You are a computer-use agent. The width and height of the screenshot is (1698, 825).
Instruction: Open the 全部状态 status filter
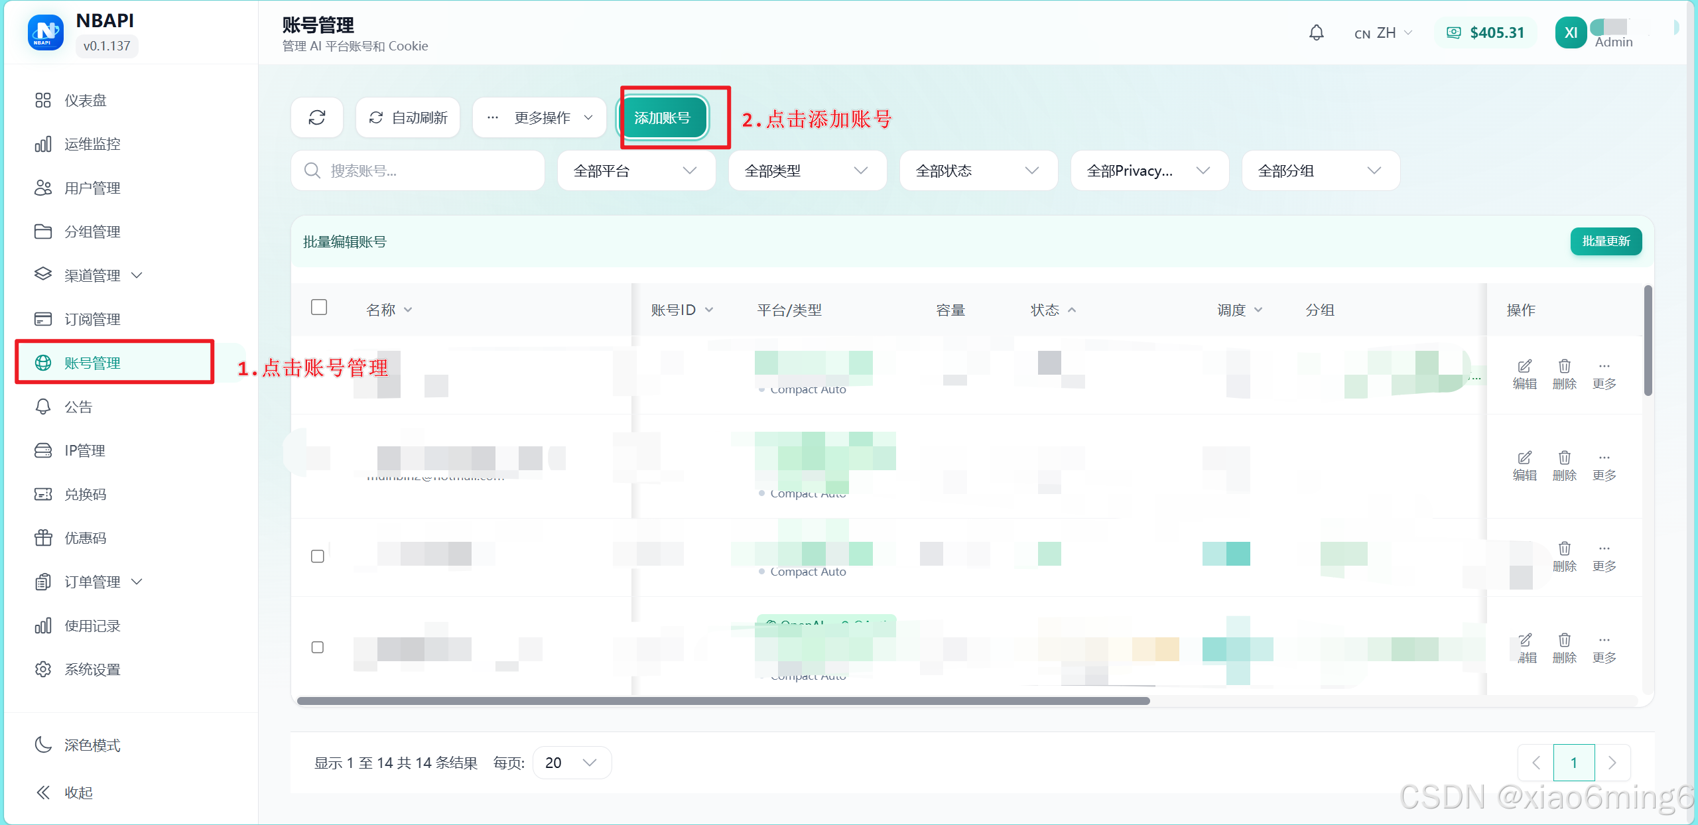[x=978, y=170]
